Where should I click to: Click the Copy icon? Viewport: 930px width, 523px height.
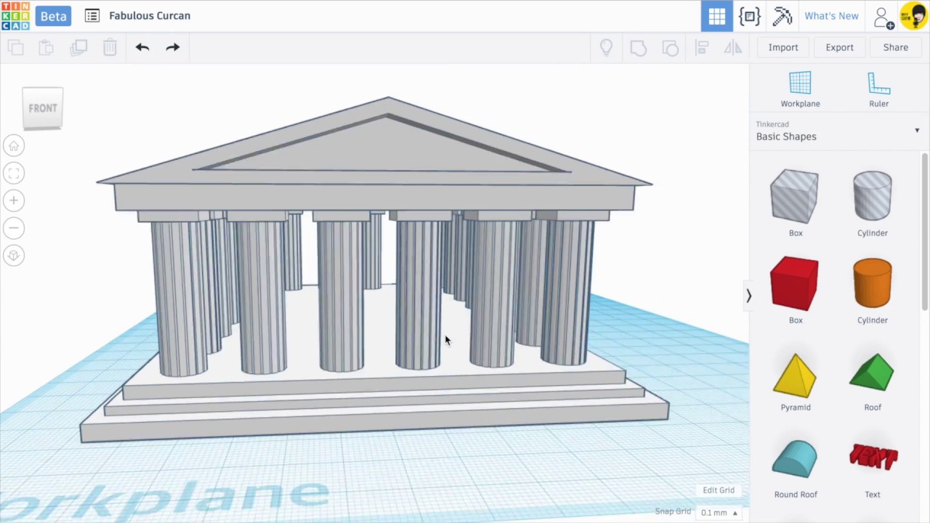15,48
